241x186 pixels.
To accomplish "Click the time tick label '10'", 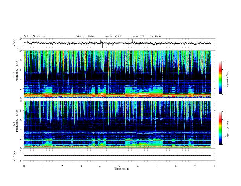I will [x=214, y=166].
